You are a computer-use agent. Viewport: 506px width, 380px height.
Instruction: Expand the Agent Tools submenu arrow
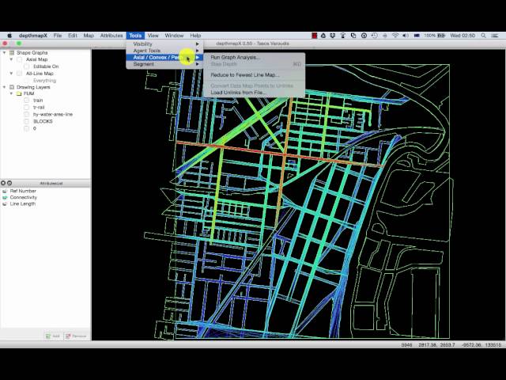click(x=198, y=51)
